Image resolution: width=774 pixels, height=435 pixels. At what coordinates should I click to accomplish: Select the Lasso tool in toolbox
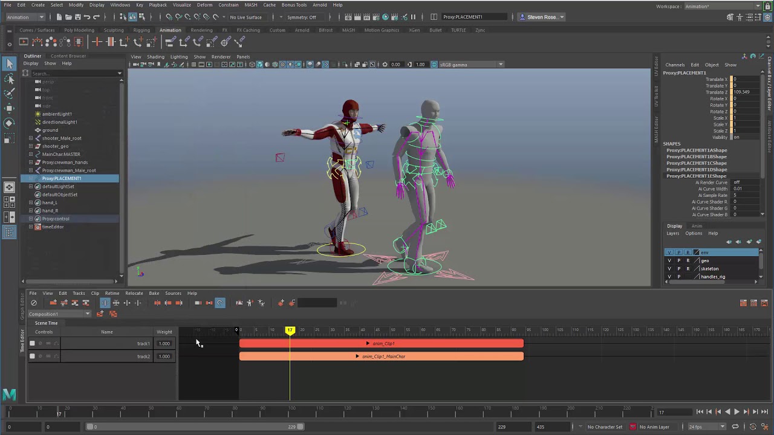click(9, 79)
